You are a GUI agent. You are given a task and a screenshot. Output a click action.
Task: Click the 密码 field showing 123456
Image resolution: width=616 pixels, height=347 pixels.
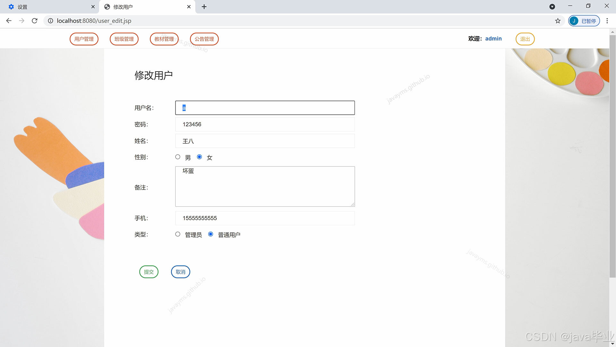coord(265,124)
